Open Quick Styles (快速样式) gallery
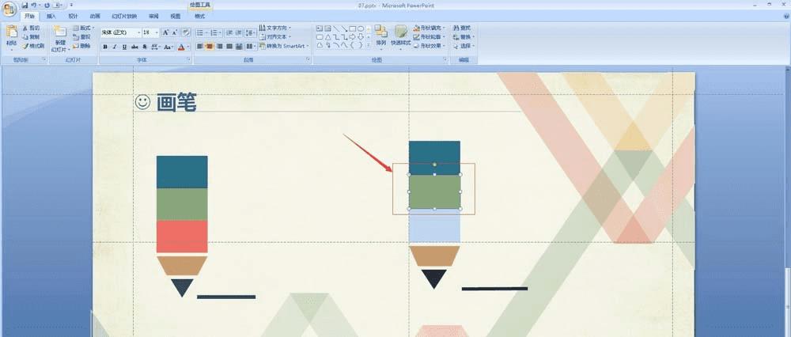The width and height of the screenshot is (791, 337). coord(401,36)
